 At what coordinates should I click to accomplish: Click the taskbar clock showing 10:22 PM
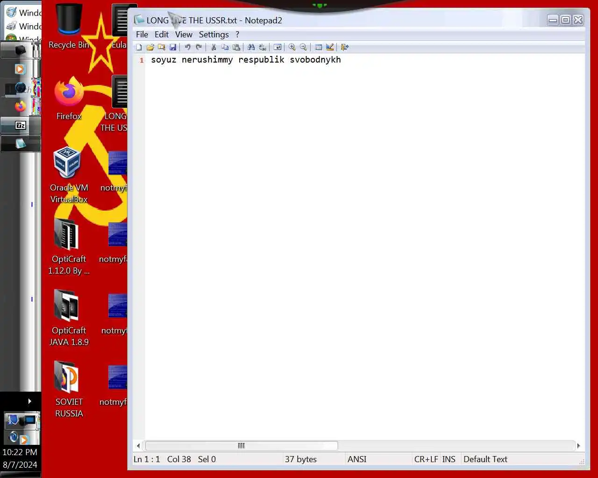point(20,452)
